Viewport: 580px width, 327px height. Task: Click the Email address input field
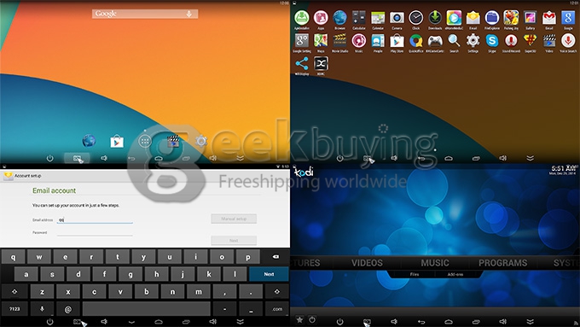(x=95, y=219)
